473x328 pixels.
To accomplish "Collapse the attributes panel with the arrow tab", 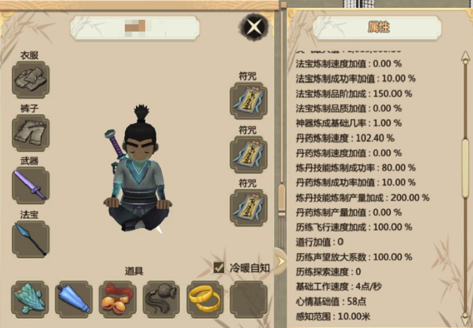I will (280, 262).
